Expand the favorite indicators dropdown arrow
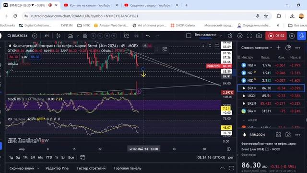This screenshot has height=173, width=307. pyautogui.click(x=78, y=36)
